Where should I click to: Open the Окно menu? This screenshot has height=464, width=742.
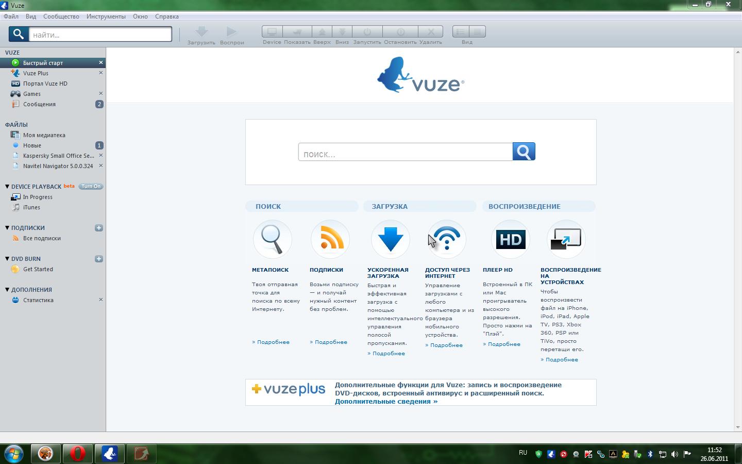[140, 16]
